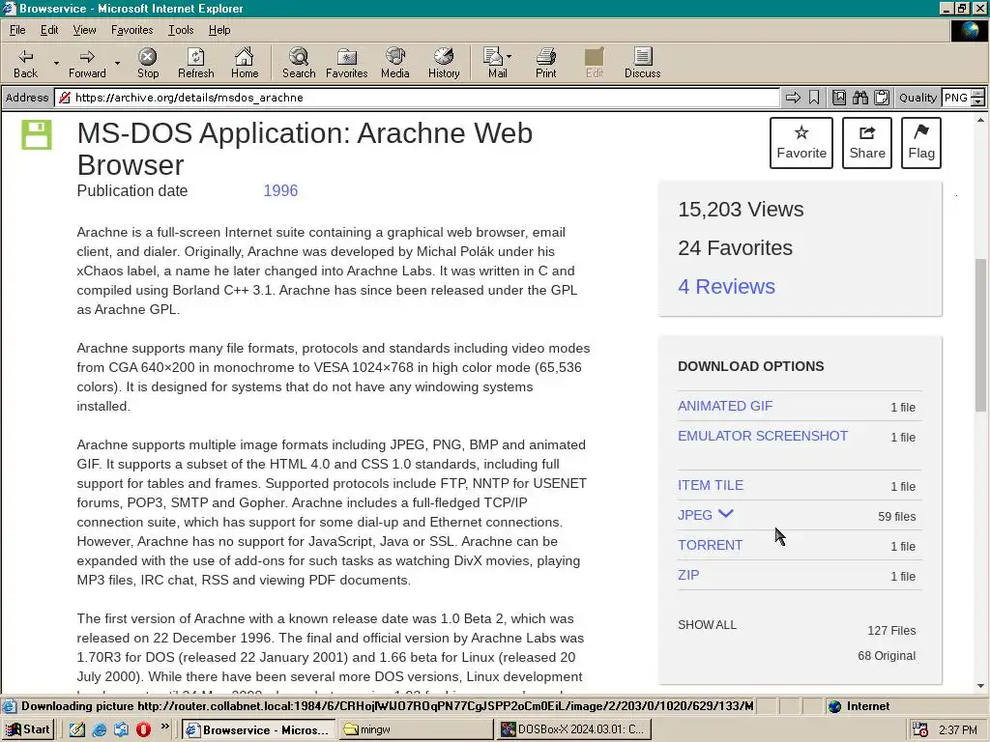Click the Quality PNG value field

[x=956, y=98]
